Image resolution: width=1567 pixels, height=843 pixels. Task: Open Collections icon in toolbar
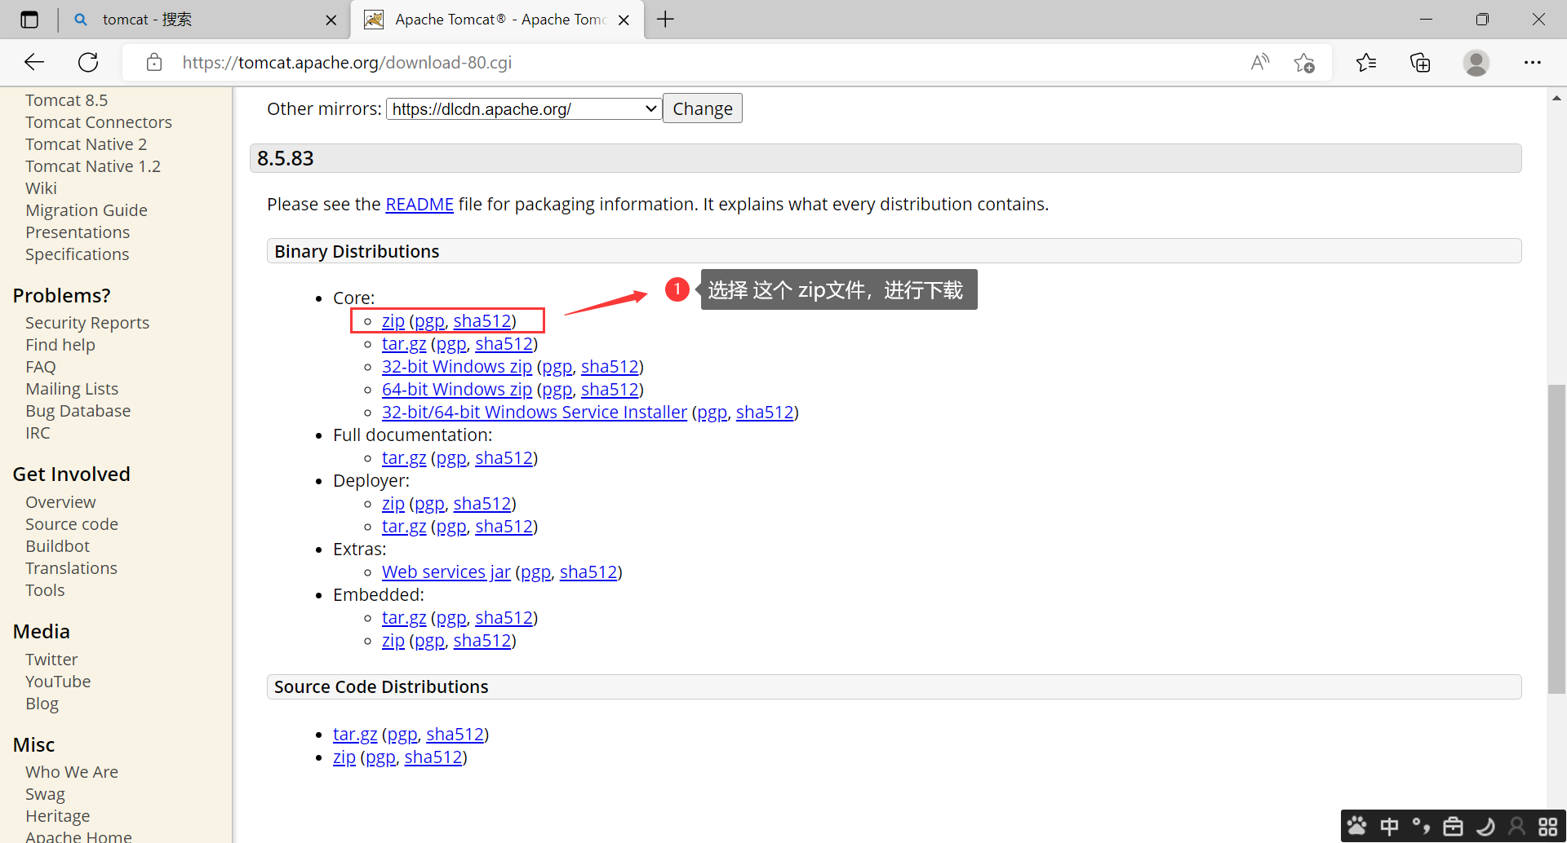click(x=1420, y=62)
